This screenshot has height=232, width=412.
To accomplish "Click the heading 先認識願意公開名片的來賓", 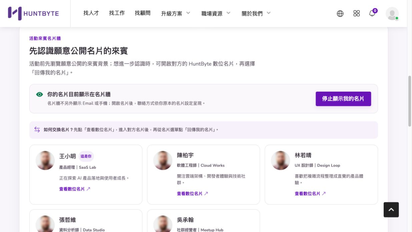I will pos(79,51).
